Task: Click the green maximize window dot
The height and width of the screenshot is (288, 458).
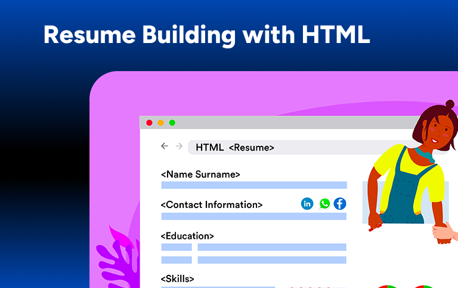Action: pos(172,122)
